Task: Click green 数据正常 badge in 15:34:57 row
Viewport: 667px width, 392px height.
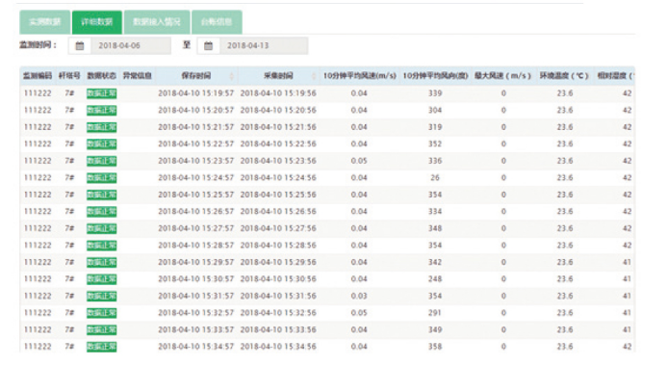Action: (101, 346)
